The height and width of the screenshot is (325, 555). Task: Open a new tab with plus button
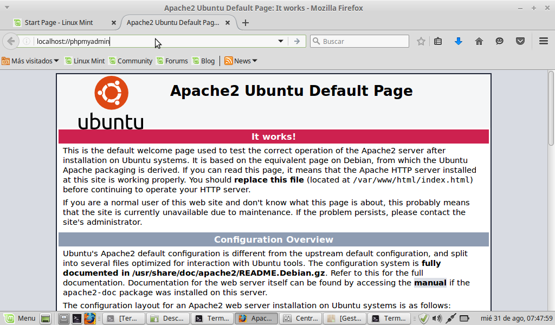[x=246, y=23]
